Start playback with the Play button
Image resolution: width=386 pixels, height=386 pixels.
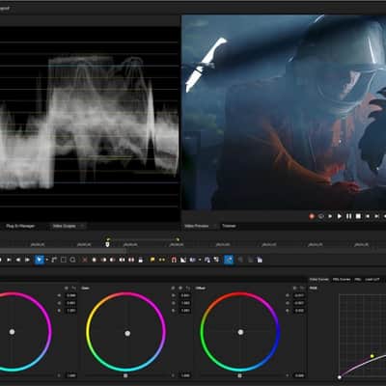[340, 216]
